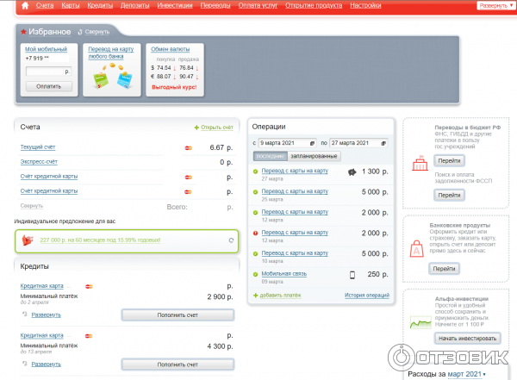517x380 pixels.
Task: Switch to the запланированные operations filter
Action: coord(315,156)
